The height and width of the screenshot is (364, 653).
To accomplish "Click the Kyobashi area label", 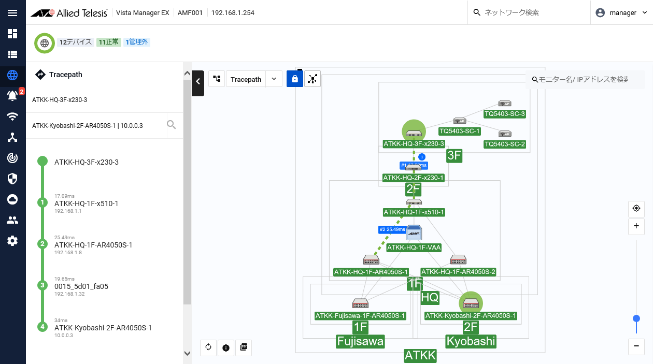I will click(x=471, y=341).
